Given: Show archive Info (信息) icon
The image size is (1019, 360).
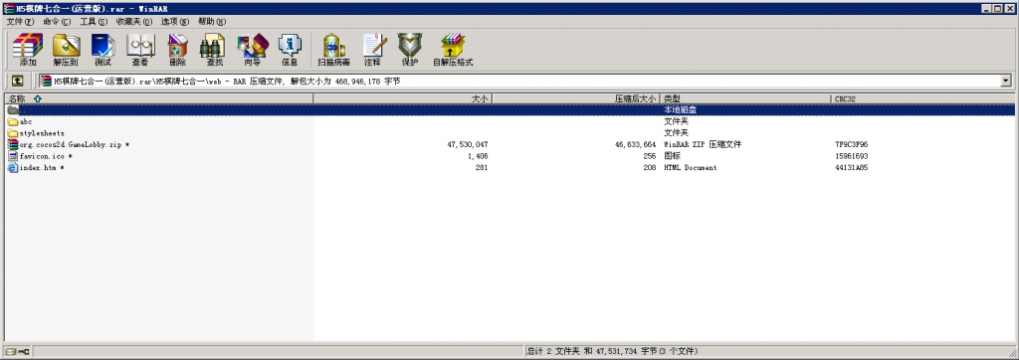Looking at the screenshot, I should click(290, 50).
